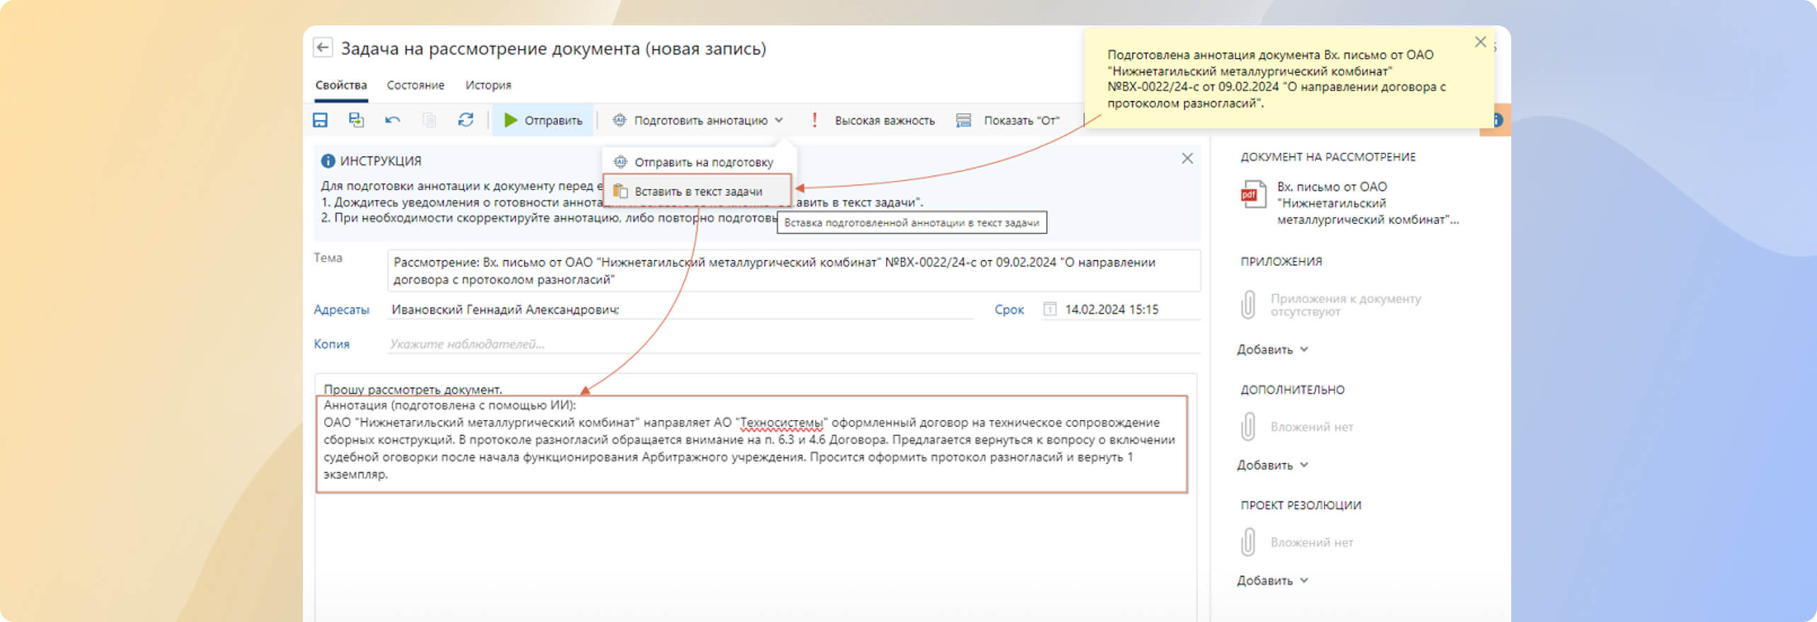
Task: Switch to the История tab
Action: pyautogui.click(x=488, y=85)
